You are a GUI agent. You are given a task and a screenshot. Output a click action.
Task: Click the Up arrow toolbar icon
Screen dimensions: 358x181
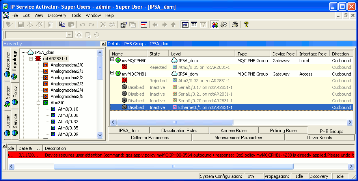pos(173,24)
